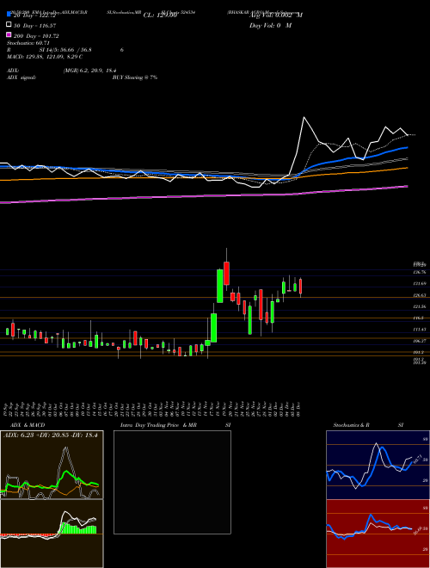Click the white price-line peak in the EMA chart
The height and width of the screenshot is (568, 430).
(x=304, y=117)
